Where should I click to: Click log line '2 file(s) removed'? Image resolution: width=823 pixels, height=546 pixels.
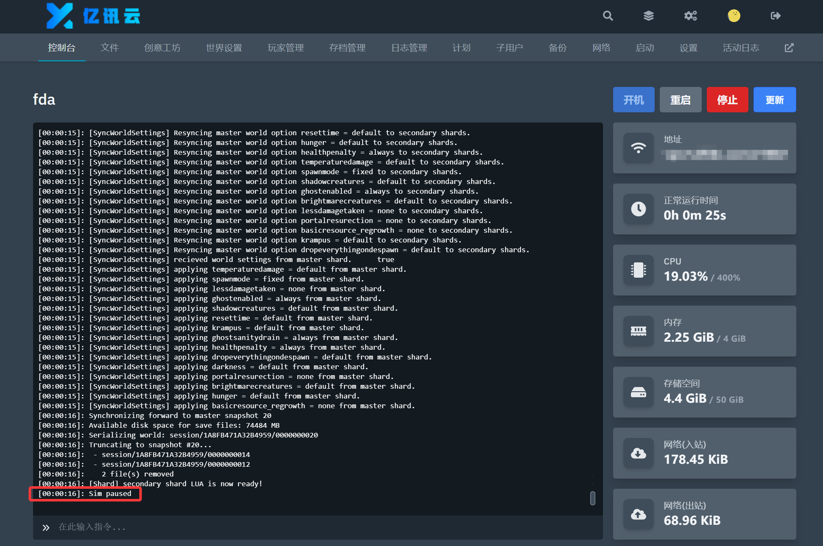106,474
